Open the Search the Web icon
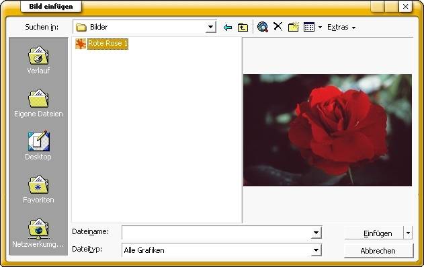Screen dimensions: 424x267 coord(262,27)
